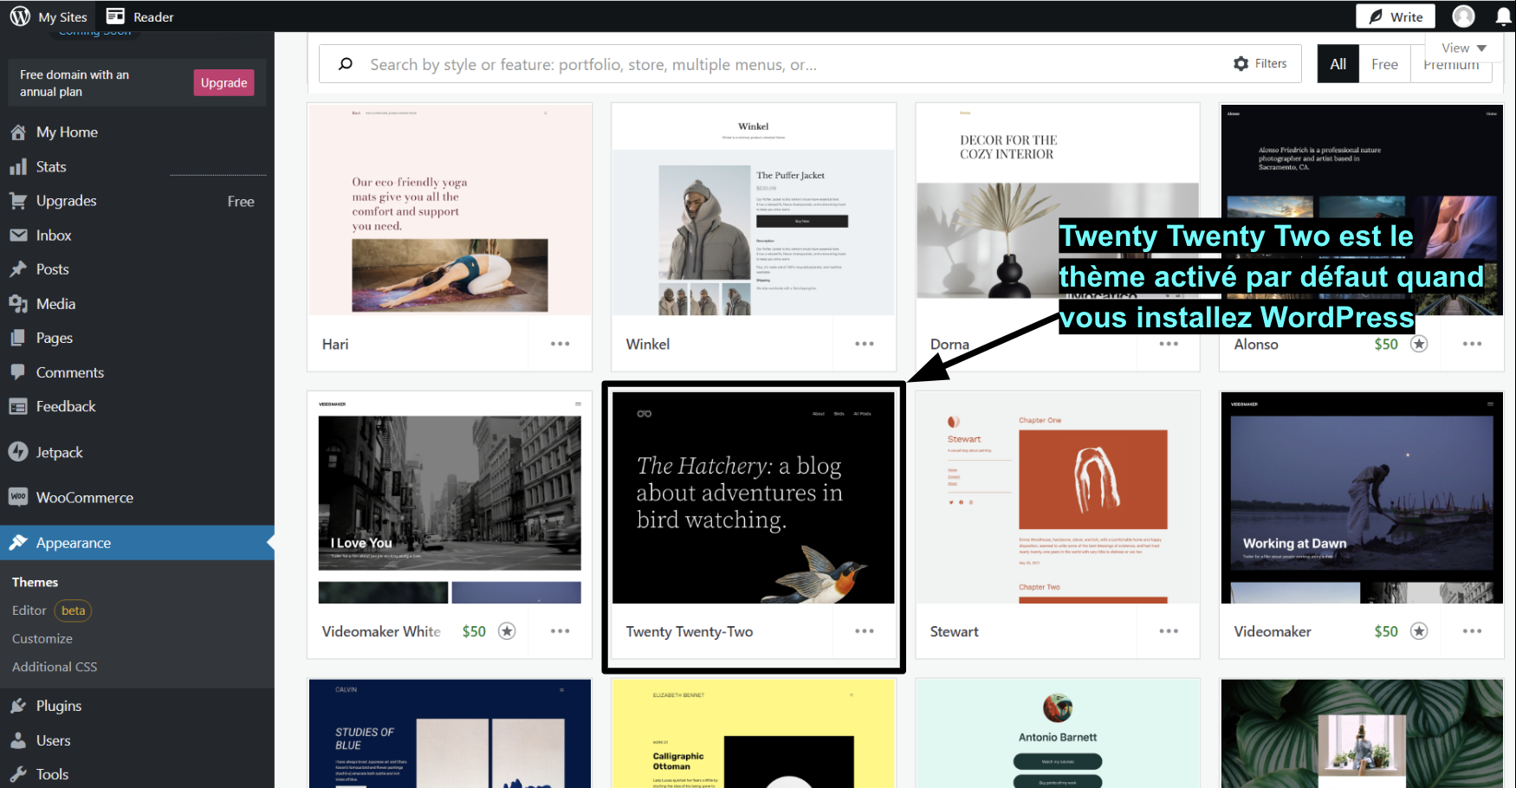This screenshot has width=1516, height=788.
Task: Open the Stewart theme thumbnail
Action: [1057, 498]
